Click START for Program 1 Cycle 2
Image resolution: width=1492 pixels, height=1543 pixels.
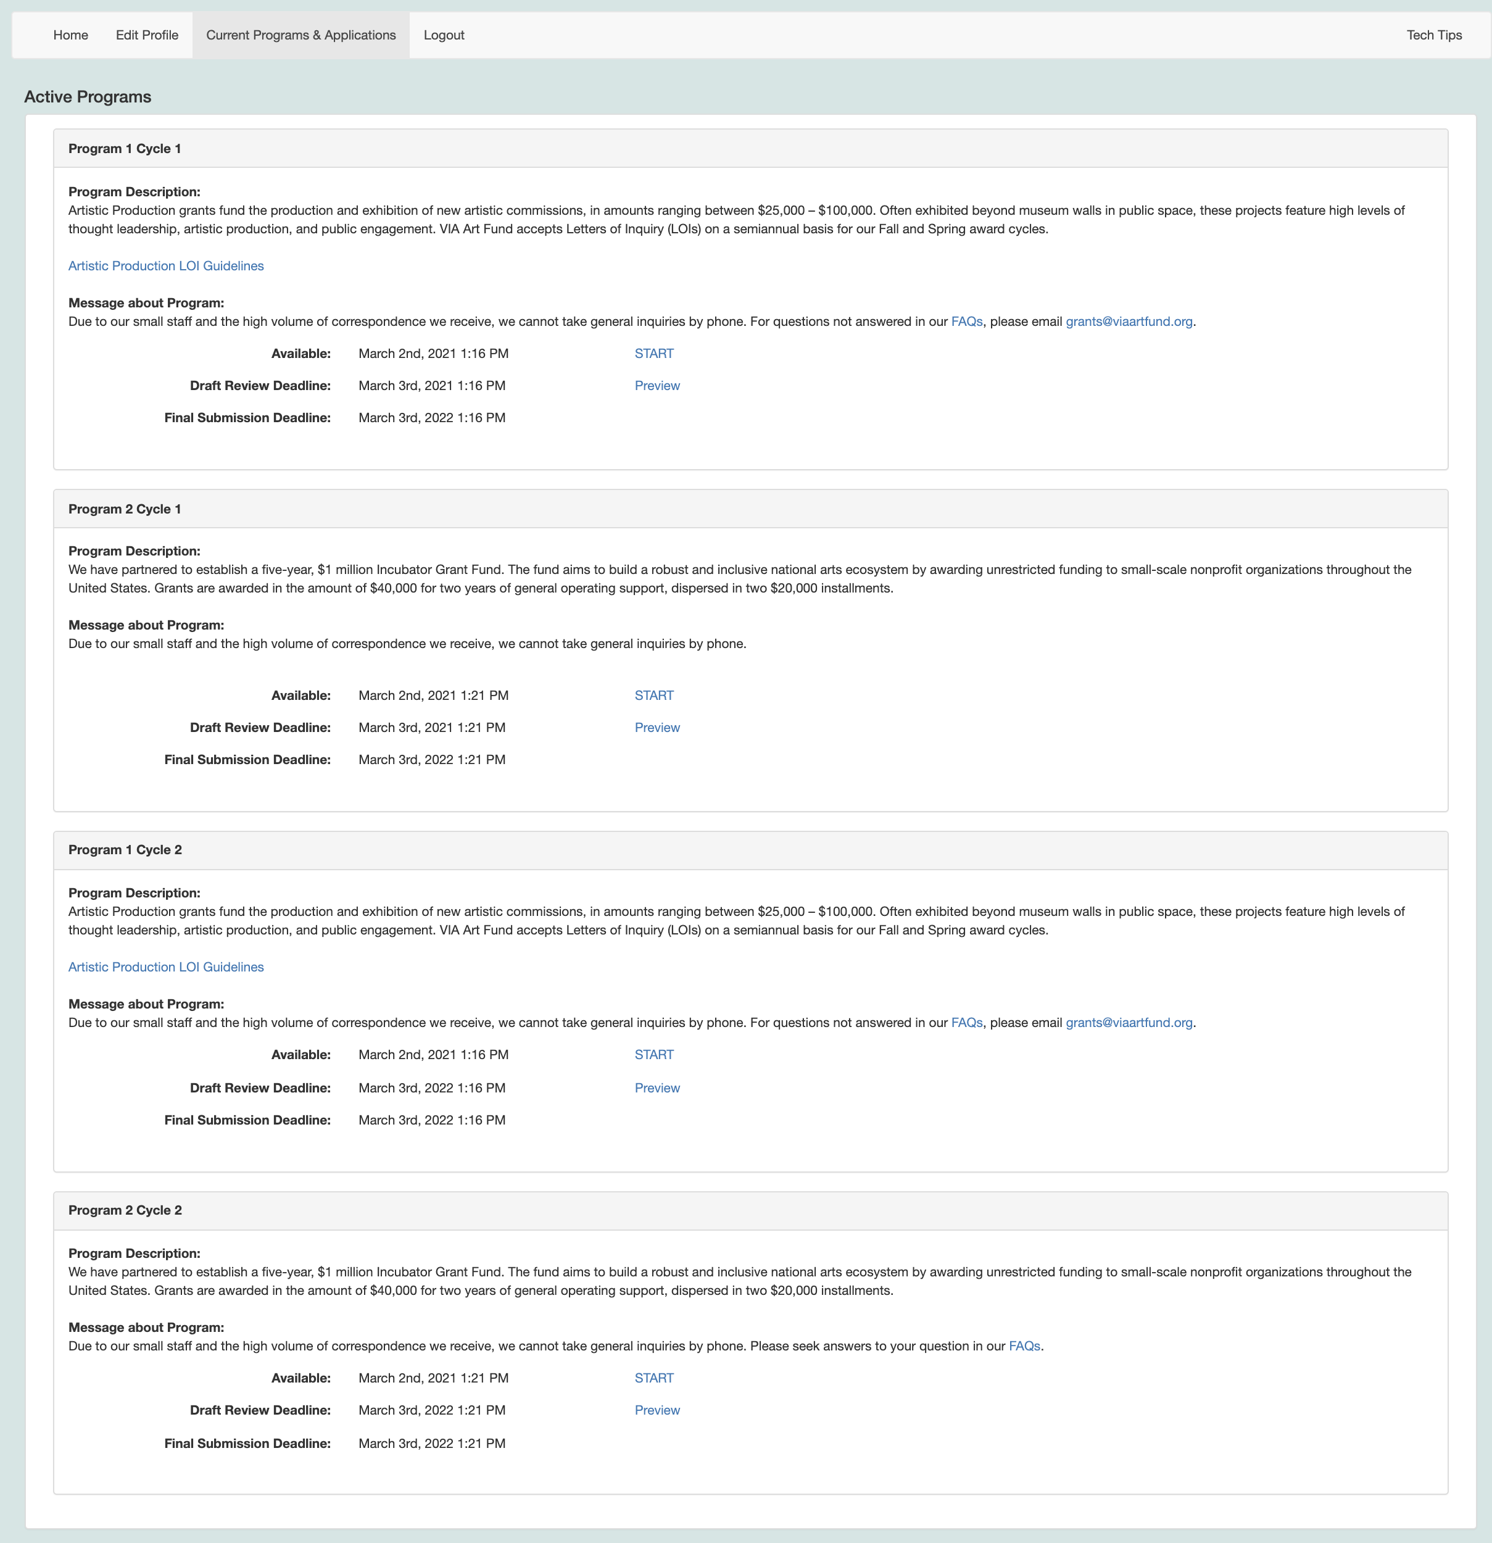coord(654,1055)
